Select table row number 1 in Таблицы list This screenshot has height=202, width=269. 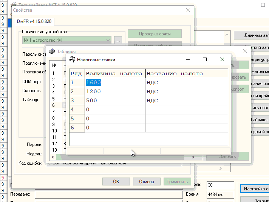[54, 73]
